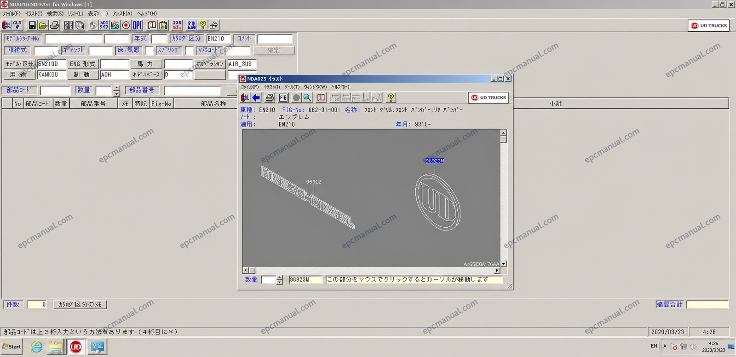Click the green clipboard toolbar icon
736x357 pixels.
[x=163, y=25]
